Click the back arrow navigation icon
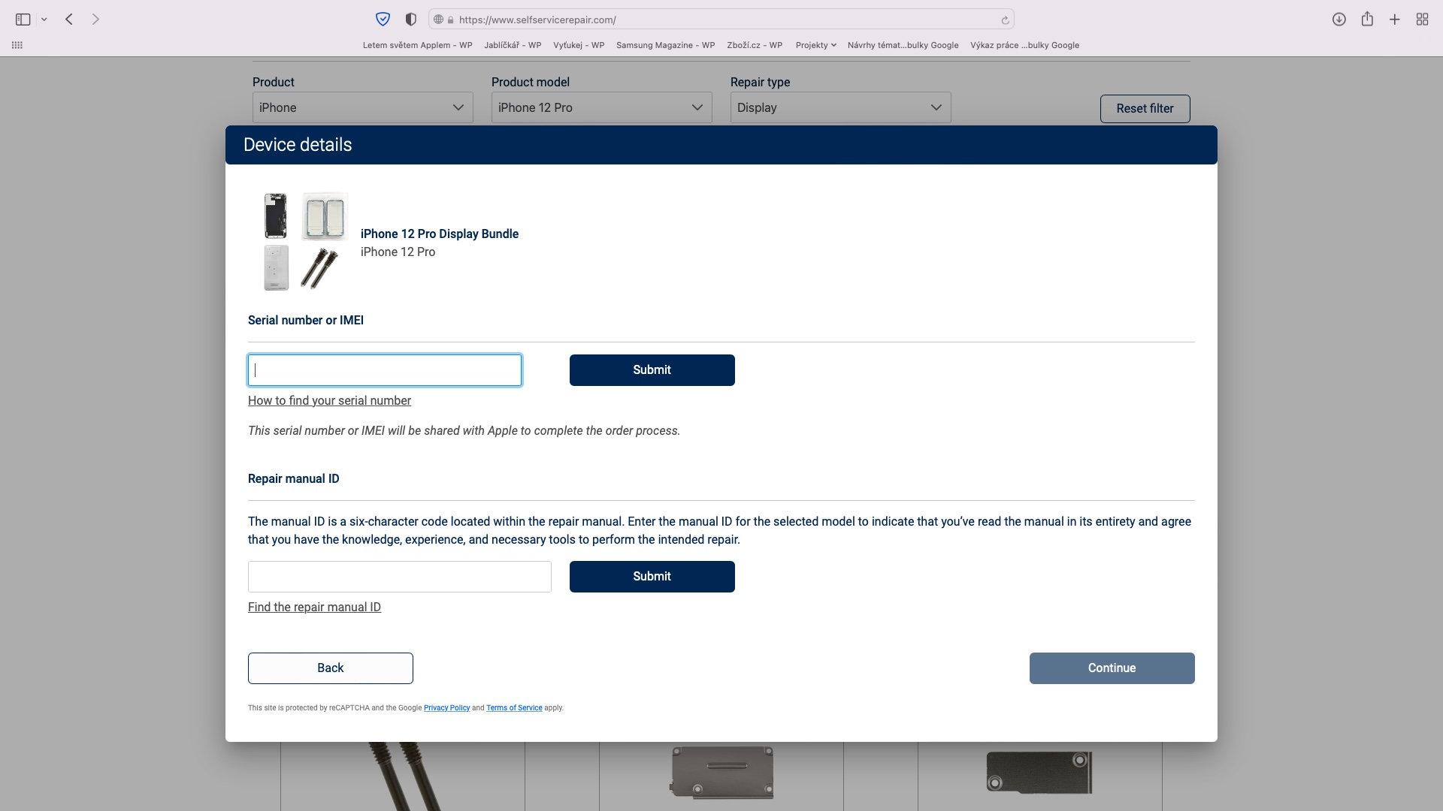The image size is (1443, 811). tap(68, 19)
